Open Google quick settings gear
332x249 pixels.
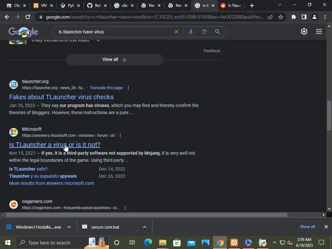click(x=304, y=31)
